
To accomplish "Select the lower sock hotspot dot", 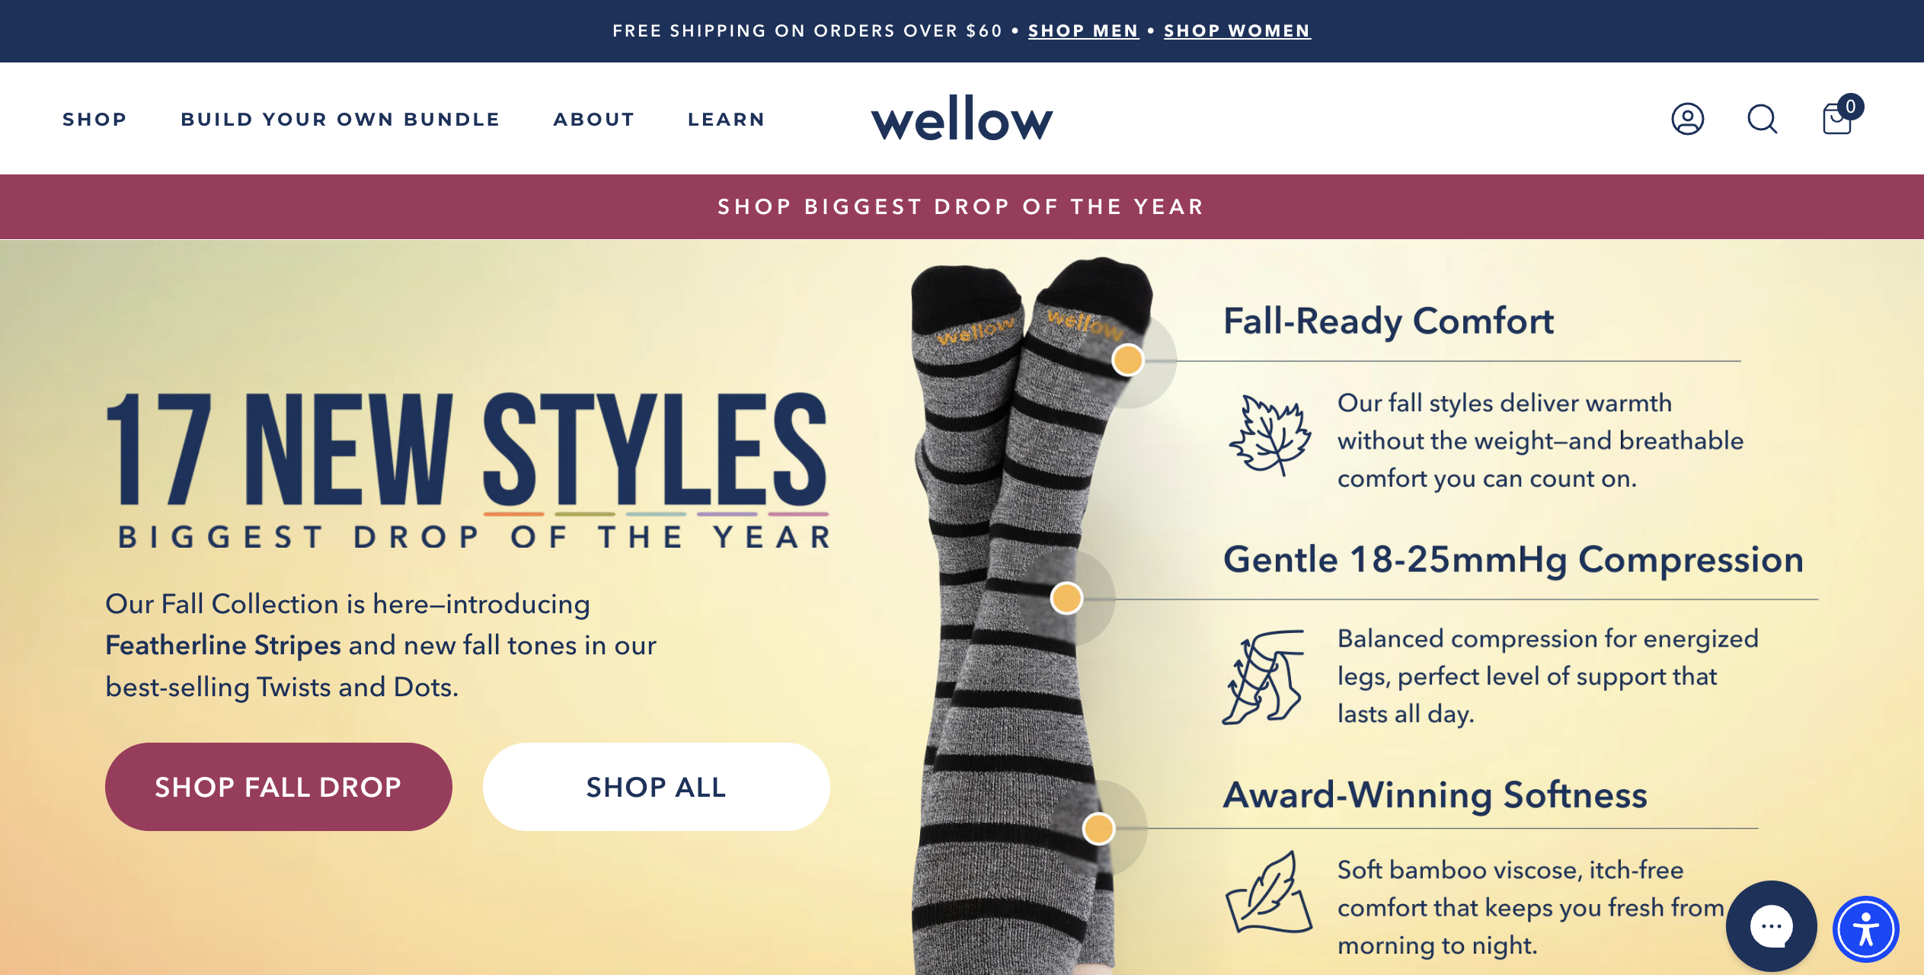I will (x=1098, y=828).
